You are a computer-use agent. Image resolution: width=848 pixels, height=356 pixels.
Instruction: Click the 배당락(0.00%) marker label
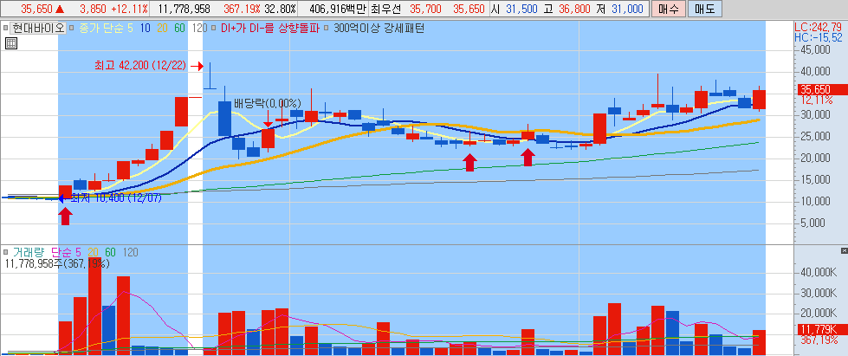pos(267,103)
